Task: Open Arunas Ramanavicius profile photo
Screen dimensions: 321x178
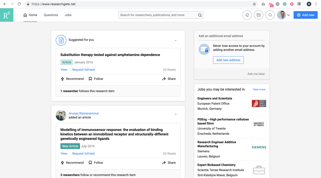Action: click(61, 115)
